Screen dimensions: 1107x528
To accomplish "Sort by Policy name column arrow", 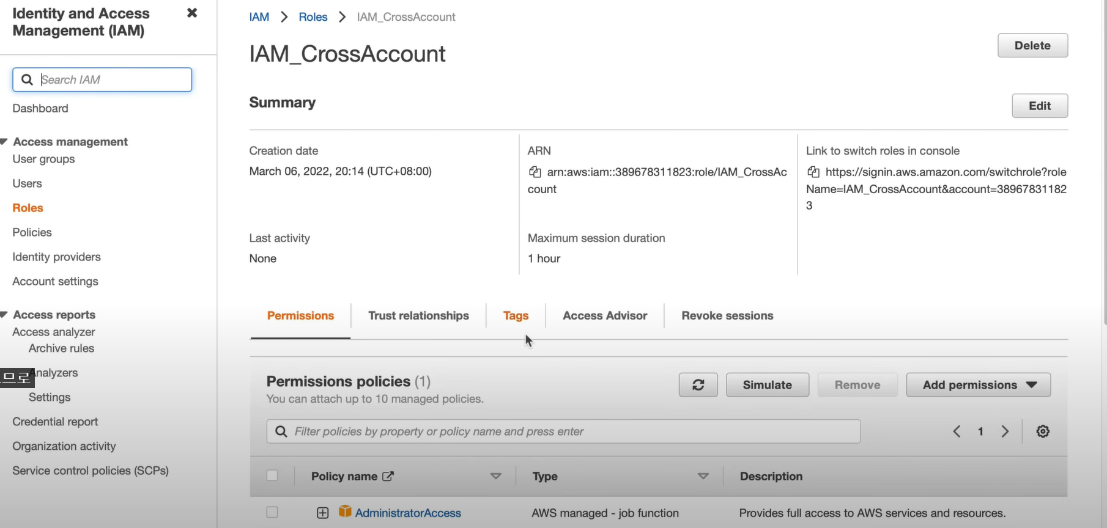I will tap(495, 476).
